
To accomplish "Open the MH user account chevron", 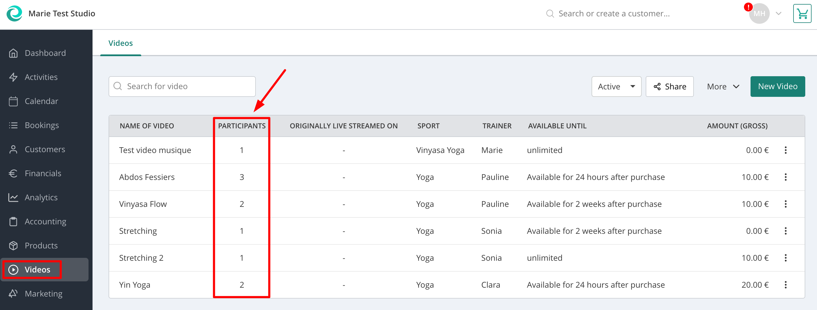I will tap(778, 14).
